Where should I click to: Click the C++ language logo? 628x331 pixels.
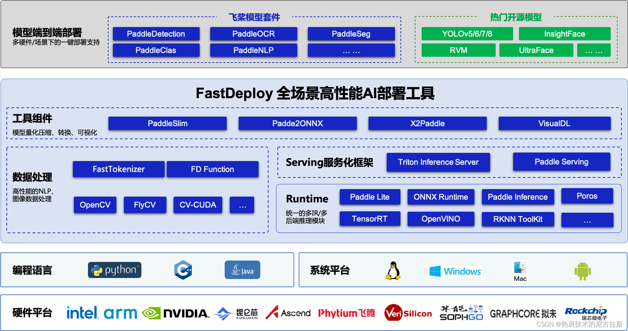[x=183, y=270]
